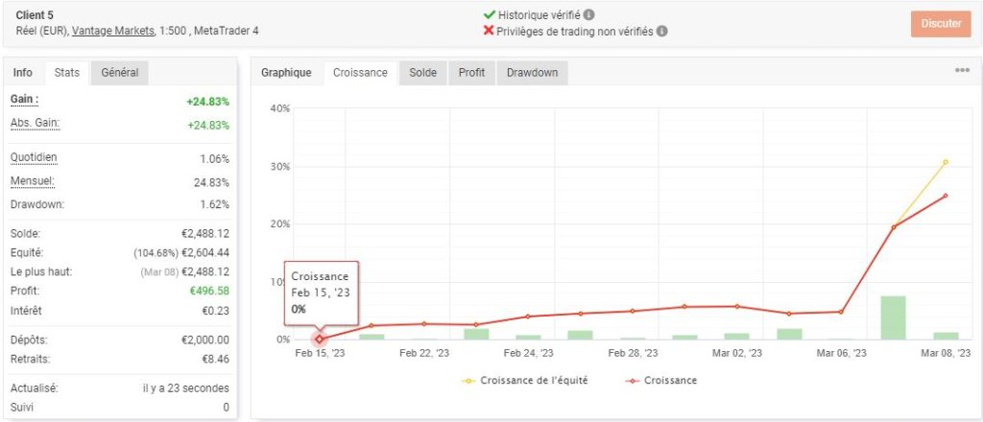The height and width of the screenshot is (422, 983).
Task: Open the Vantage Markets broker link
Action: [113, 30]
